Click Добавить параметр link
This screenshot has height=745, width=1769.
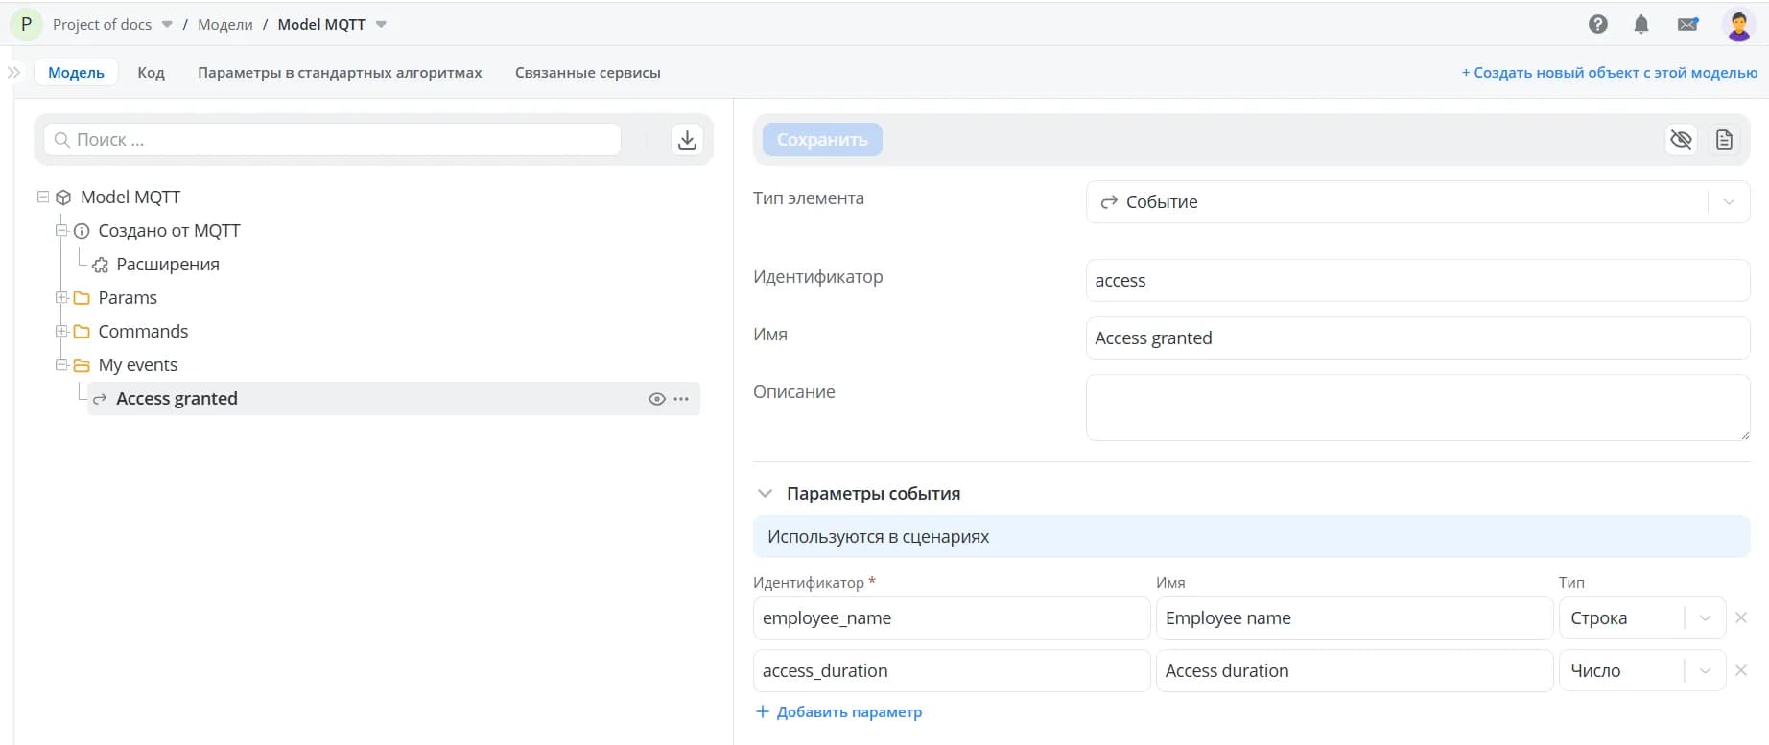pos(839,711)
